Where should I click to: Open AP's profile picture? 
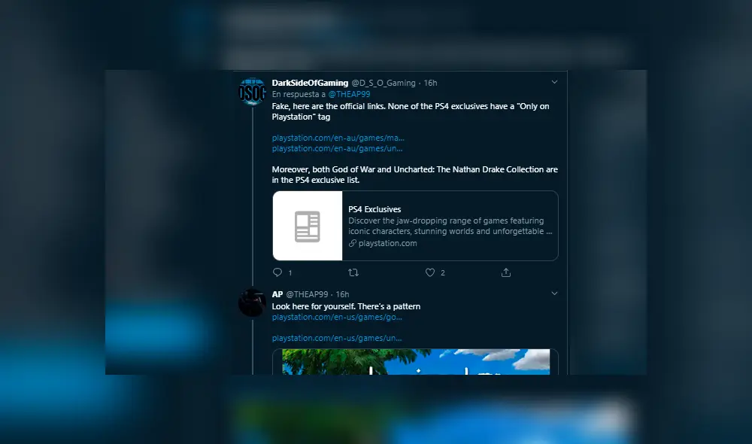[252, 302]
